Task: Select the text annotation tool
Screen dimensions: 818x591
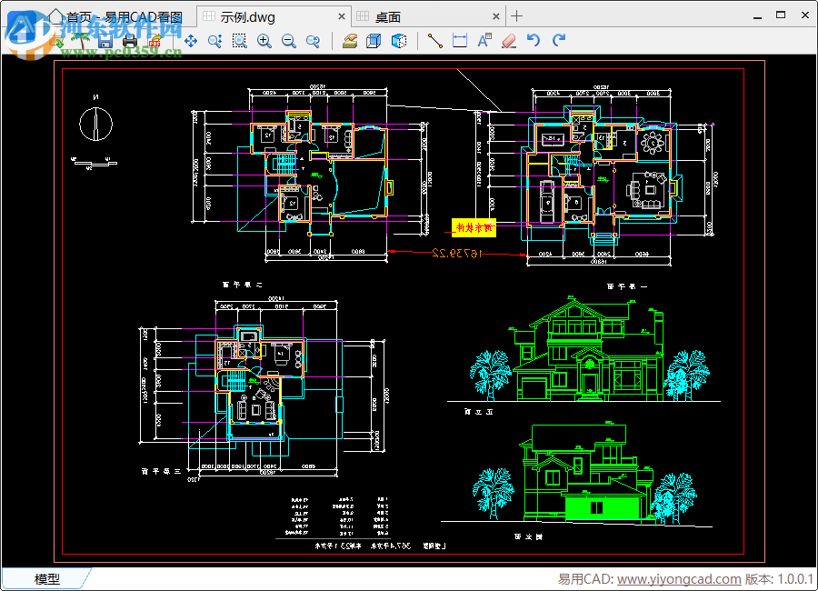Action: 484,40
